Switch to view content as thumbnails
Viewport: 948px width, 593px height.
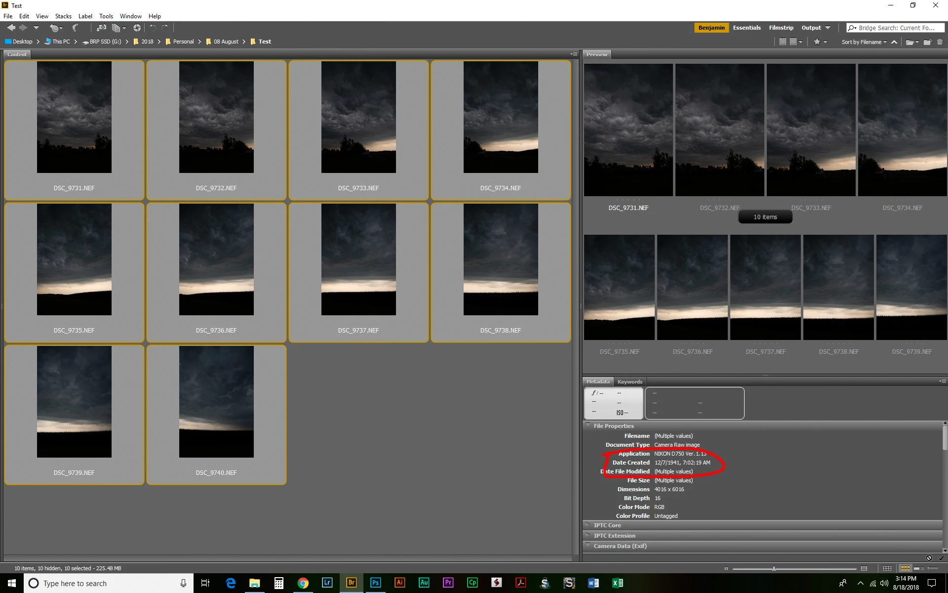[905, 568]
